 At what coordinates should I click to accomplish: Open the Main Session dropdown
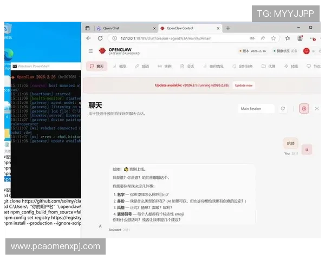[x=256, y=109]
